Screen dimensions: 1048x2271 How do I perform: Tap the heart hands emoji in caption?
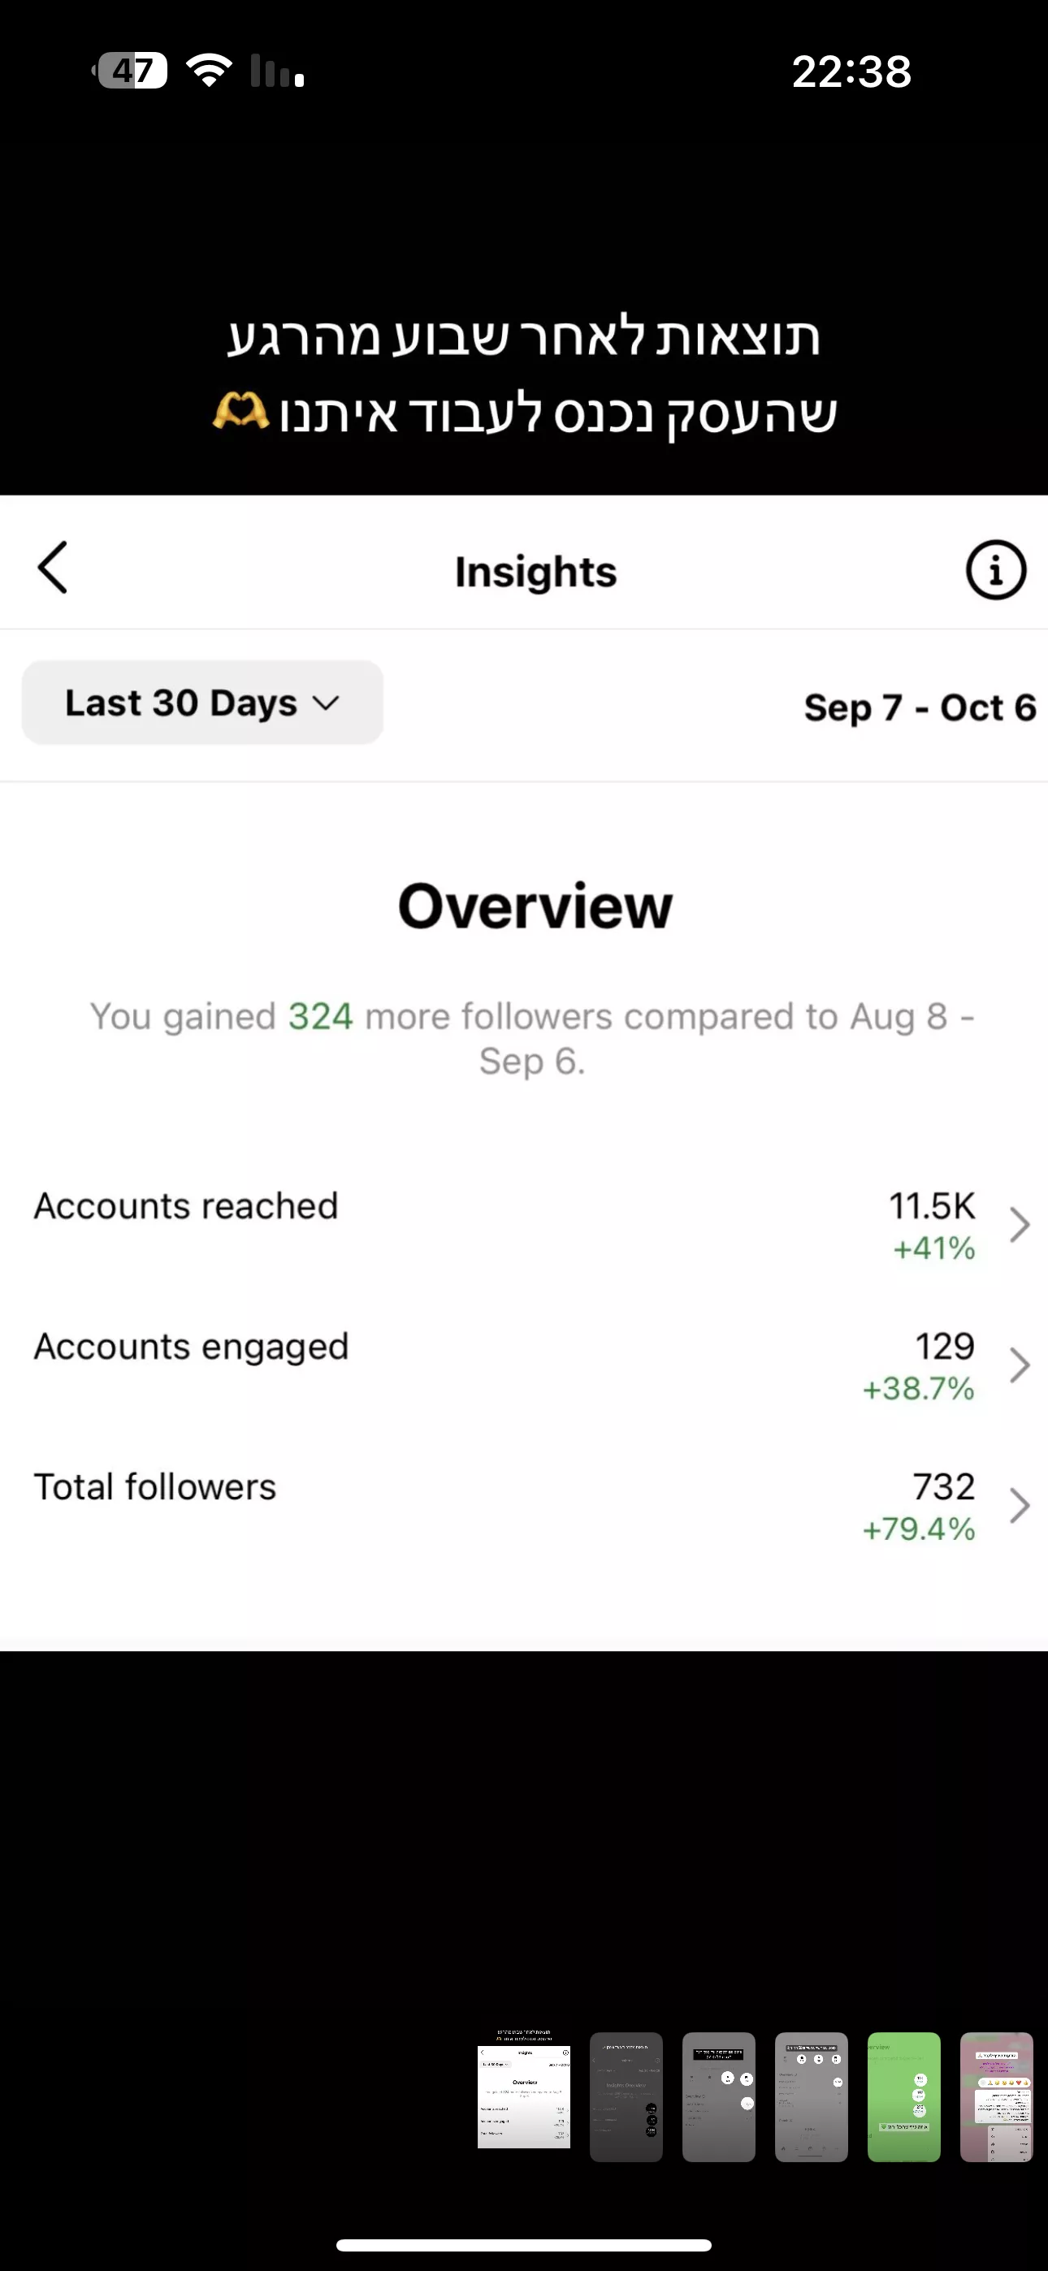240,412
